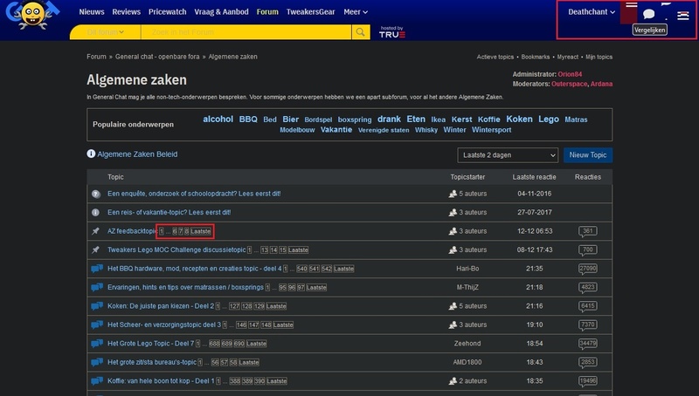Click the Nieuw Topic button

point(587,155)
